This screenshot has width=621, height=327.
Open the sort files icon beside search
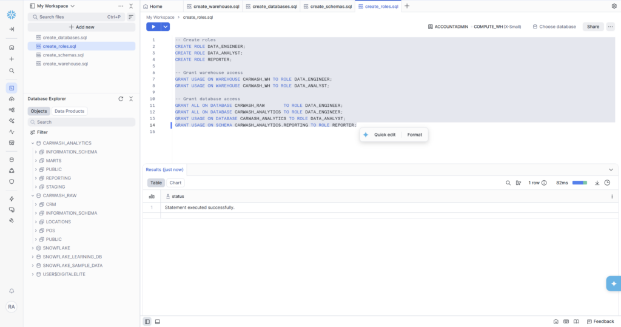(x=130, y=17)
